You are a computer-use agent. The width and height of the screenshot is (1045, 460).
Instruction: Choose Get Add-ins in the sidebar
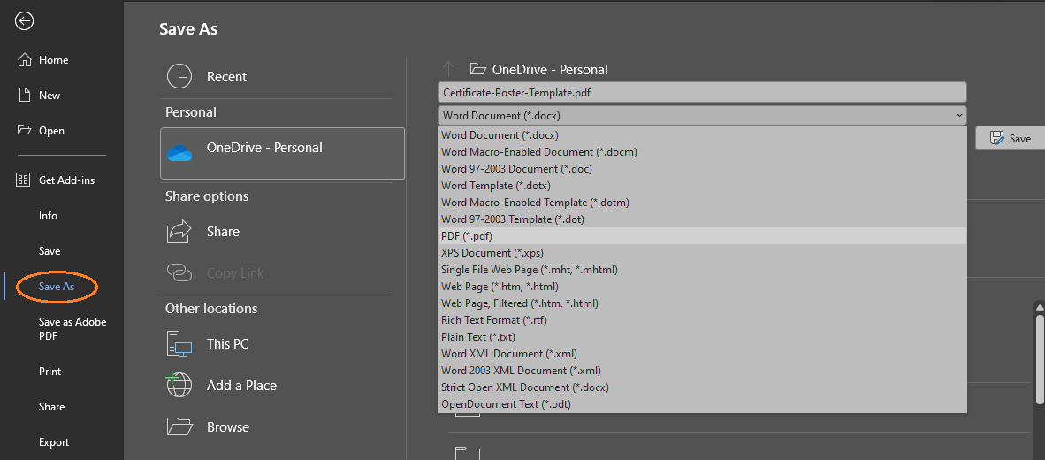[67, 180]
